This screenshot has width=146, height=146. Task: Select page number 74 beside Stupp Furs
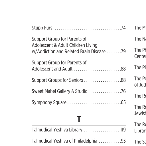[x=123, y=28]
